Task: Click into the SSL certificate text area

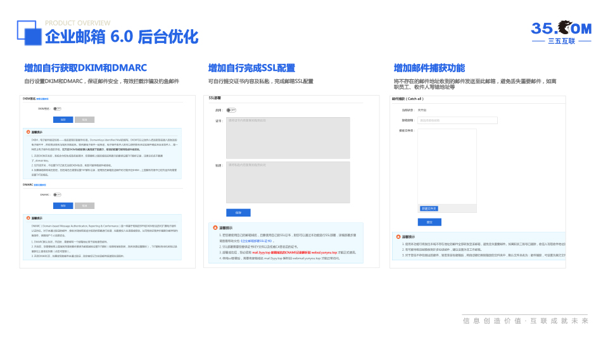Action: click(x=288, y=137)
